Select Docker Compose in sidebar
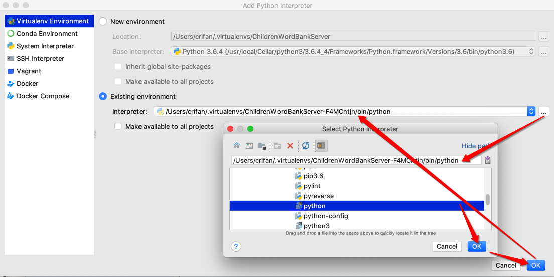 [49, 96]
